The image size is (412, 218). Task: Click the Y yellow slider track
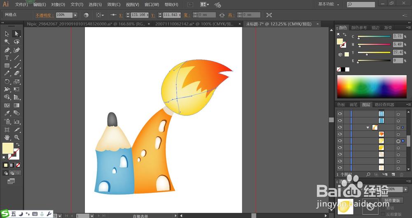(374, 53)
